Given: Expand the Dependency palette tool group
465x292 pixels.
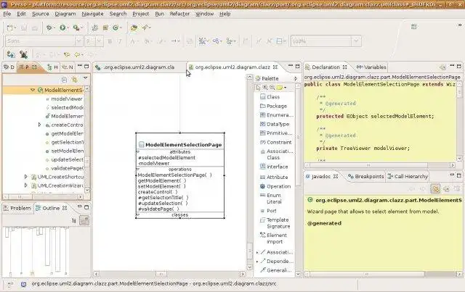Looking at the screenshot, I should tap(257, 262).
